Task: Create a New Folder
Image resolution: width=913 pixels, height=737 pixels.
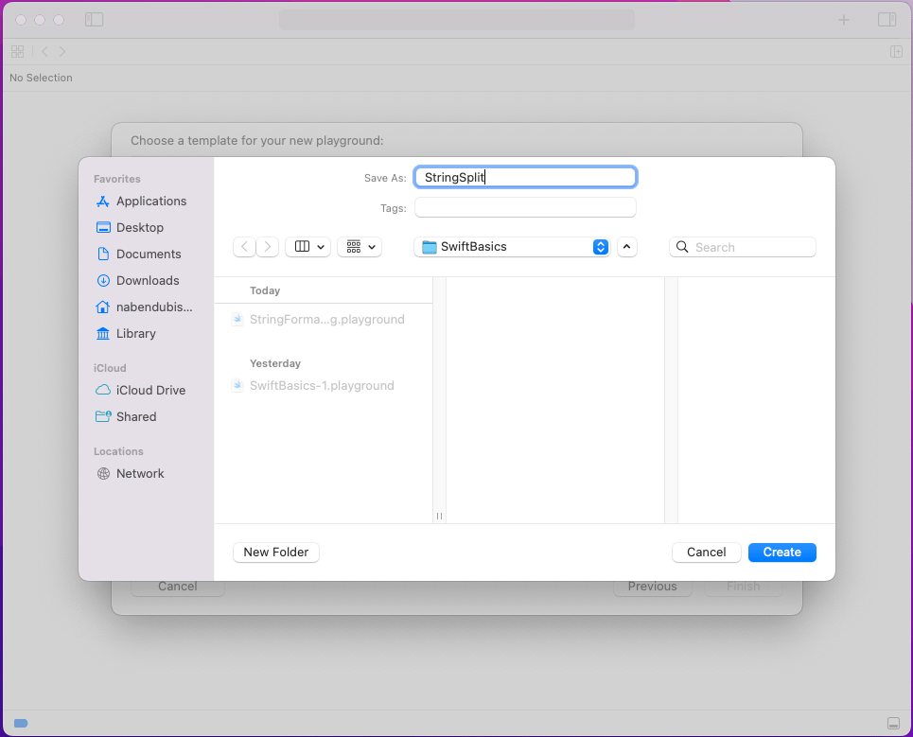Action: 276,553
